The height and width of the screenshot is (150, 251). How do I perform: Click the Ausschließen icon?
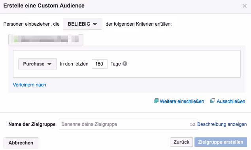[213, 101]
